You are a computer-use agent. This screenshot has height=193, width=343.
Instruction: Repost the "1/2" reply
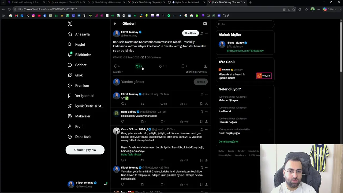(142, 104)
